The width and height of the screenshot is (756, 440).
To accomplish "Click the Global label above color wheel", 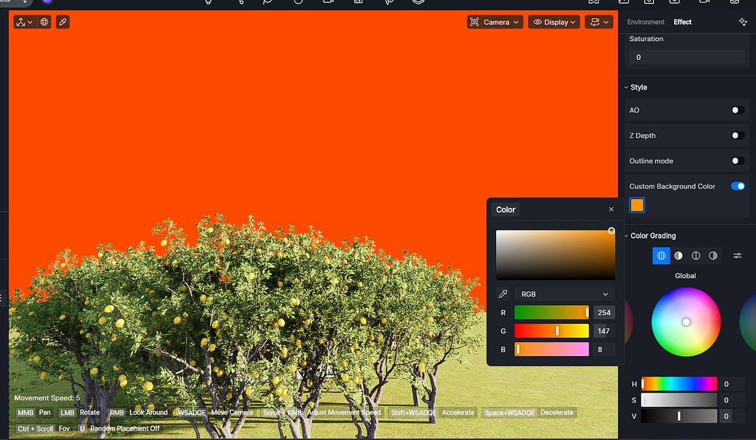I will [x=685, y=276].
